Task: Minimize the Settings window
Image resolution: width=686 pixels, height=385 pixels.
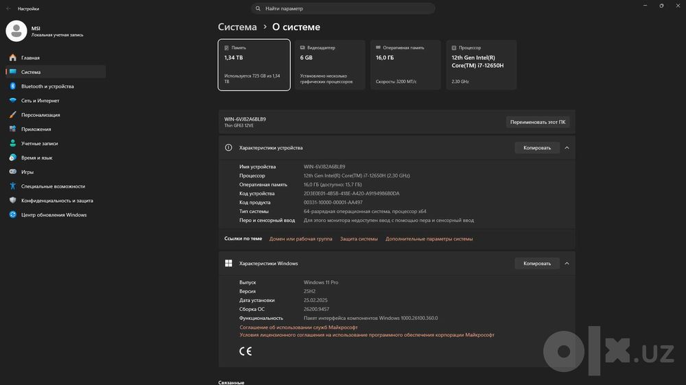Action: pos(645,5)
